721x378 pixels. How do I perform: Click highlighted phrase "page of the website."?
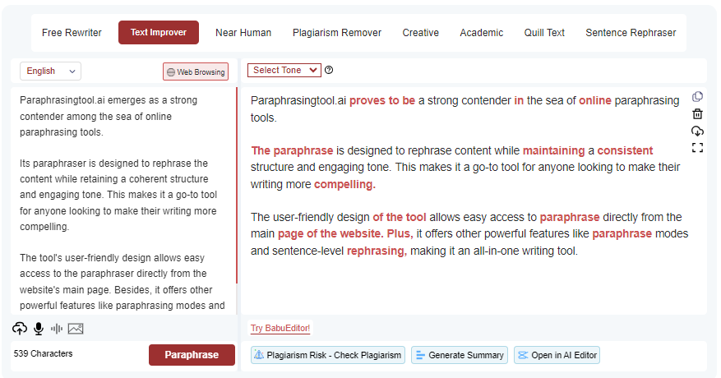(330, 233)
